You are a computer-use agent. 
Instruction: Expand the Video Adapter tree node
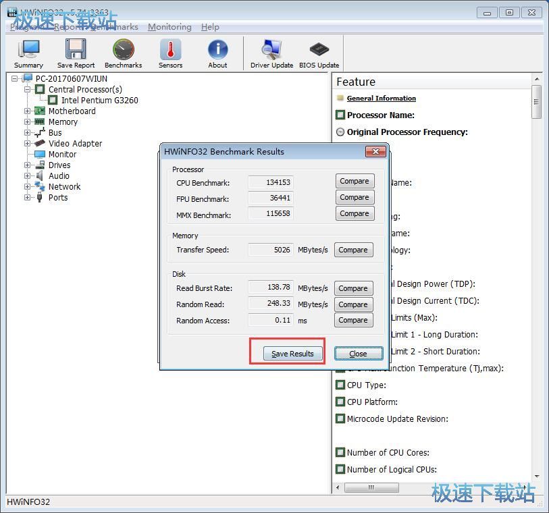(x=27, y=144)
